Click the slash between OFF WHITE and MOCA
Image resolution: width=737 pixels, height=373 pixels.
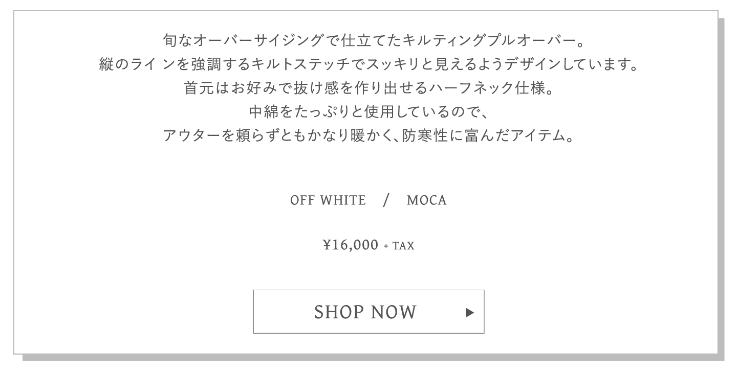[x=386, y=200]
